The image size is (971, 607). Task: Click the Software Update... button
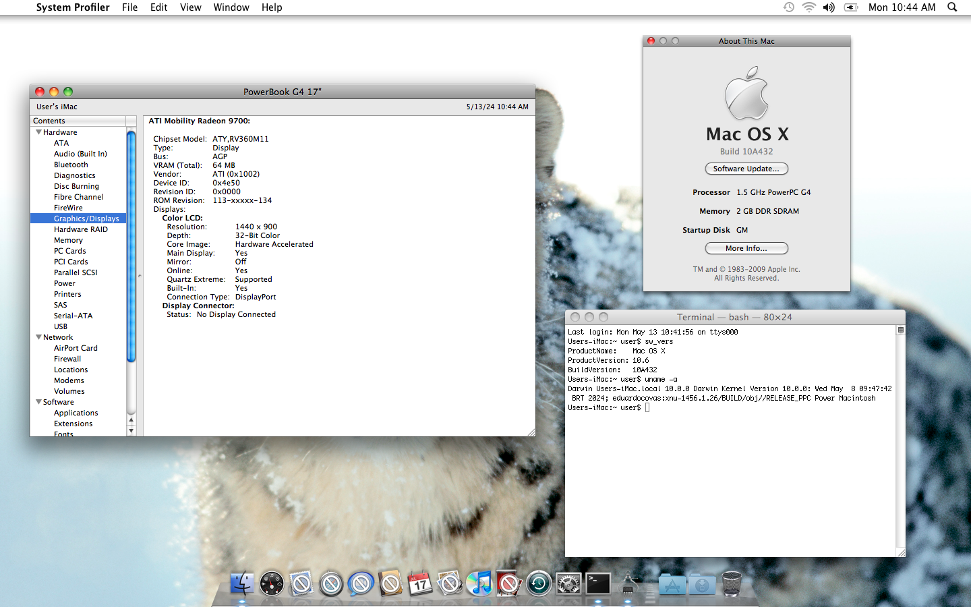coord(746,169)
